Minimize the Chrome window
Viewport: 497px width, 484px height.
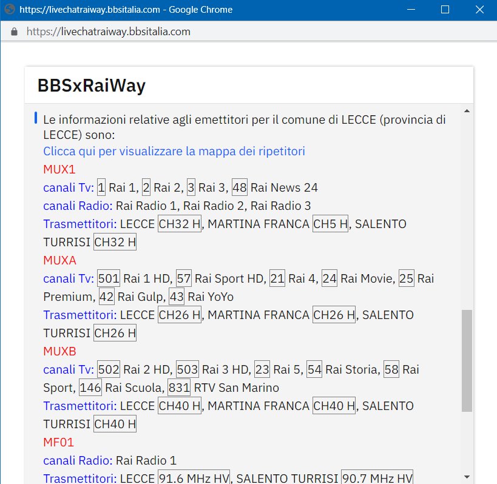[x=411, y=10]
